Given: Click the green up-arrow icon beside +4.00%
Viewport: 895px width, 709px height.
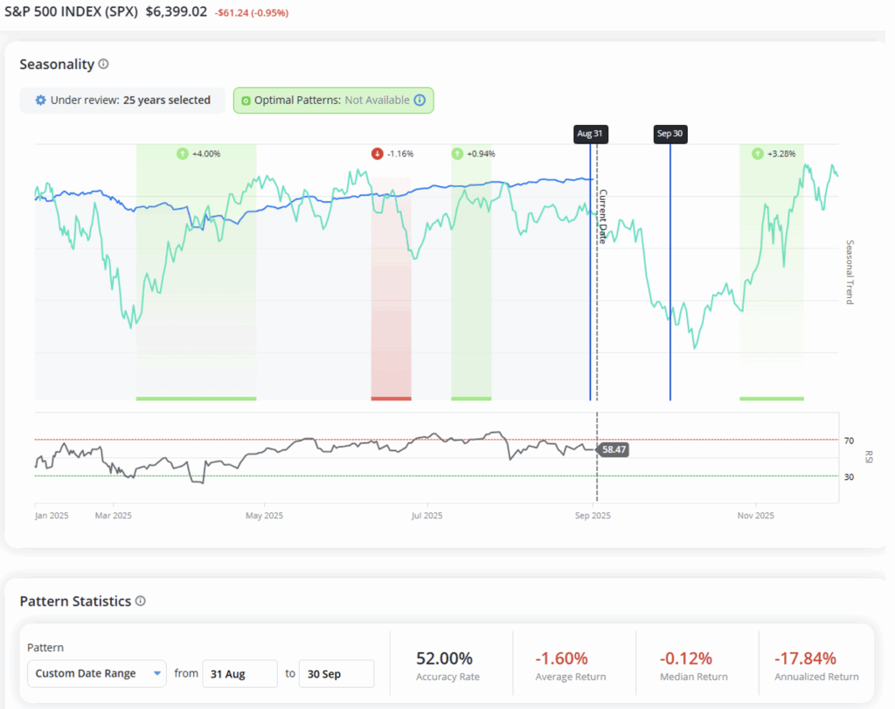Looking at the screenshot, I should click(182, 154).
